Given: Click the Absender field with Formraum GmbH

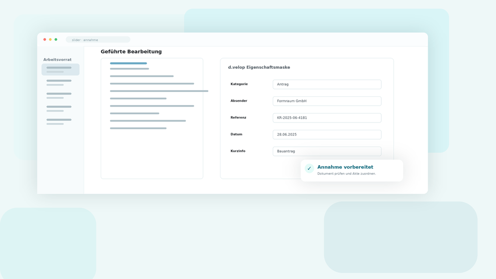Looking at the screenshot, I should (327, 101).
